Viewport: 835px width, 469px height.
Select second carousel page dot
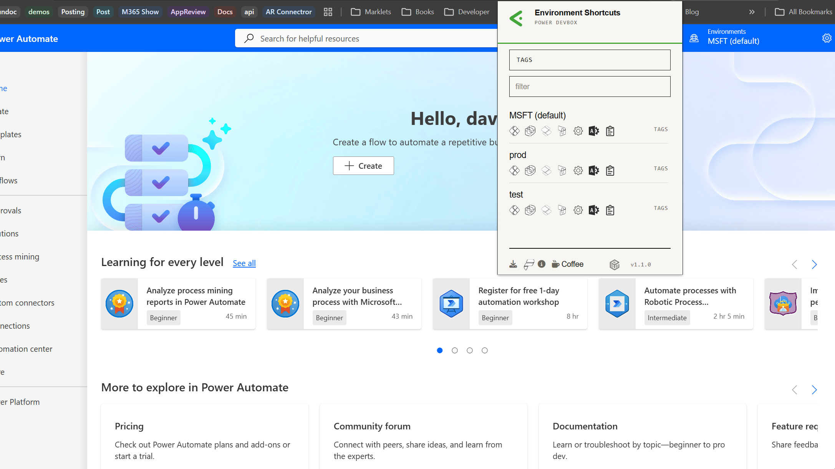(455, 350)
